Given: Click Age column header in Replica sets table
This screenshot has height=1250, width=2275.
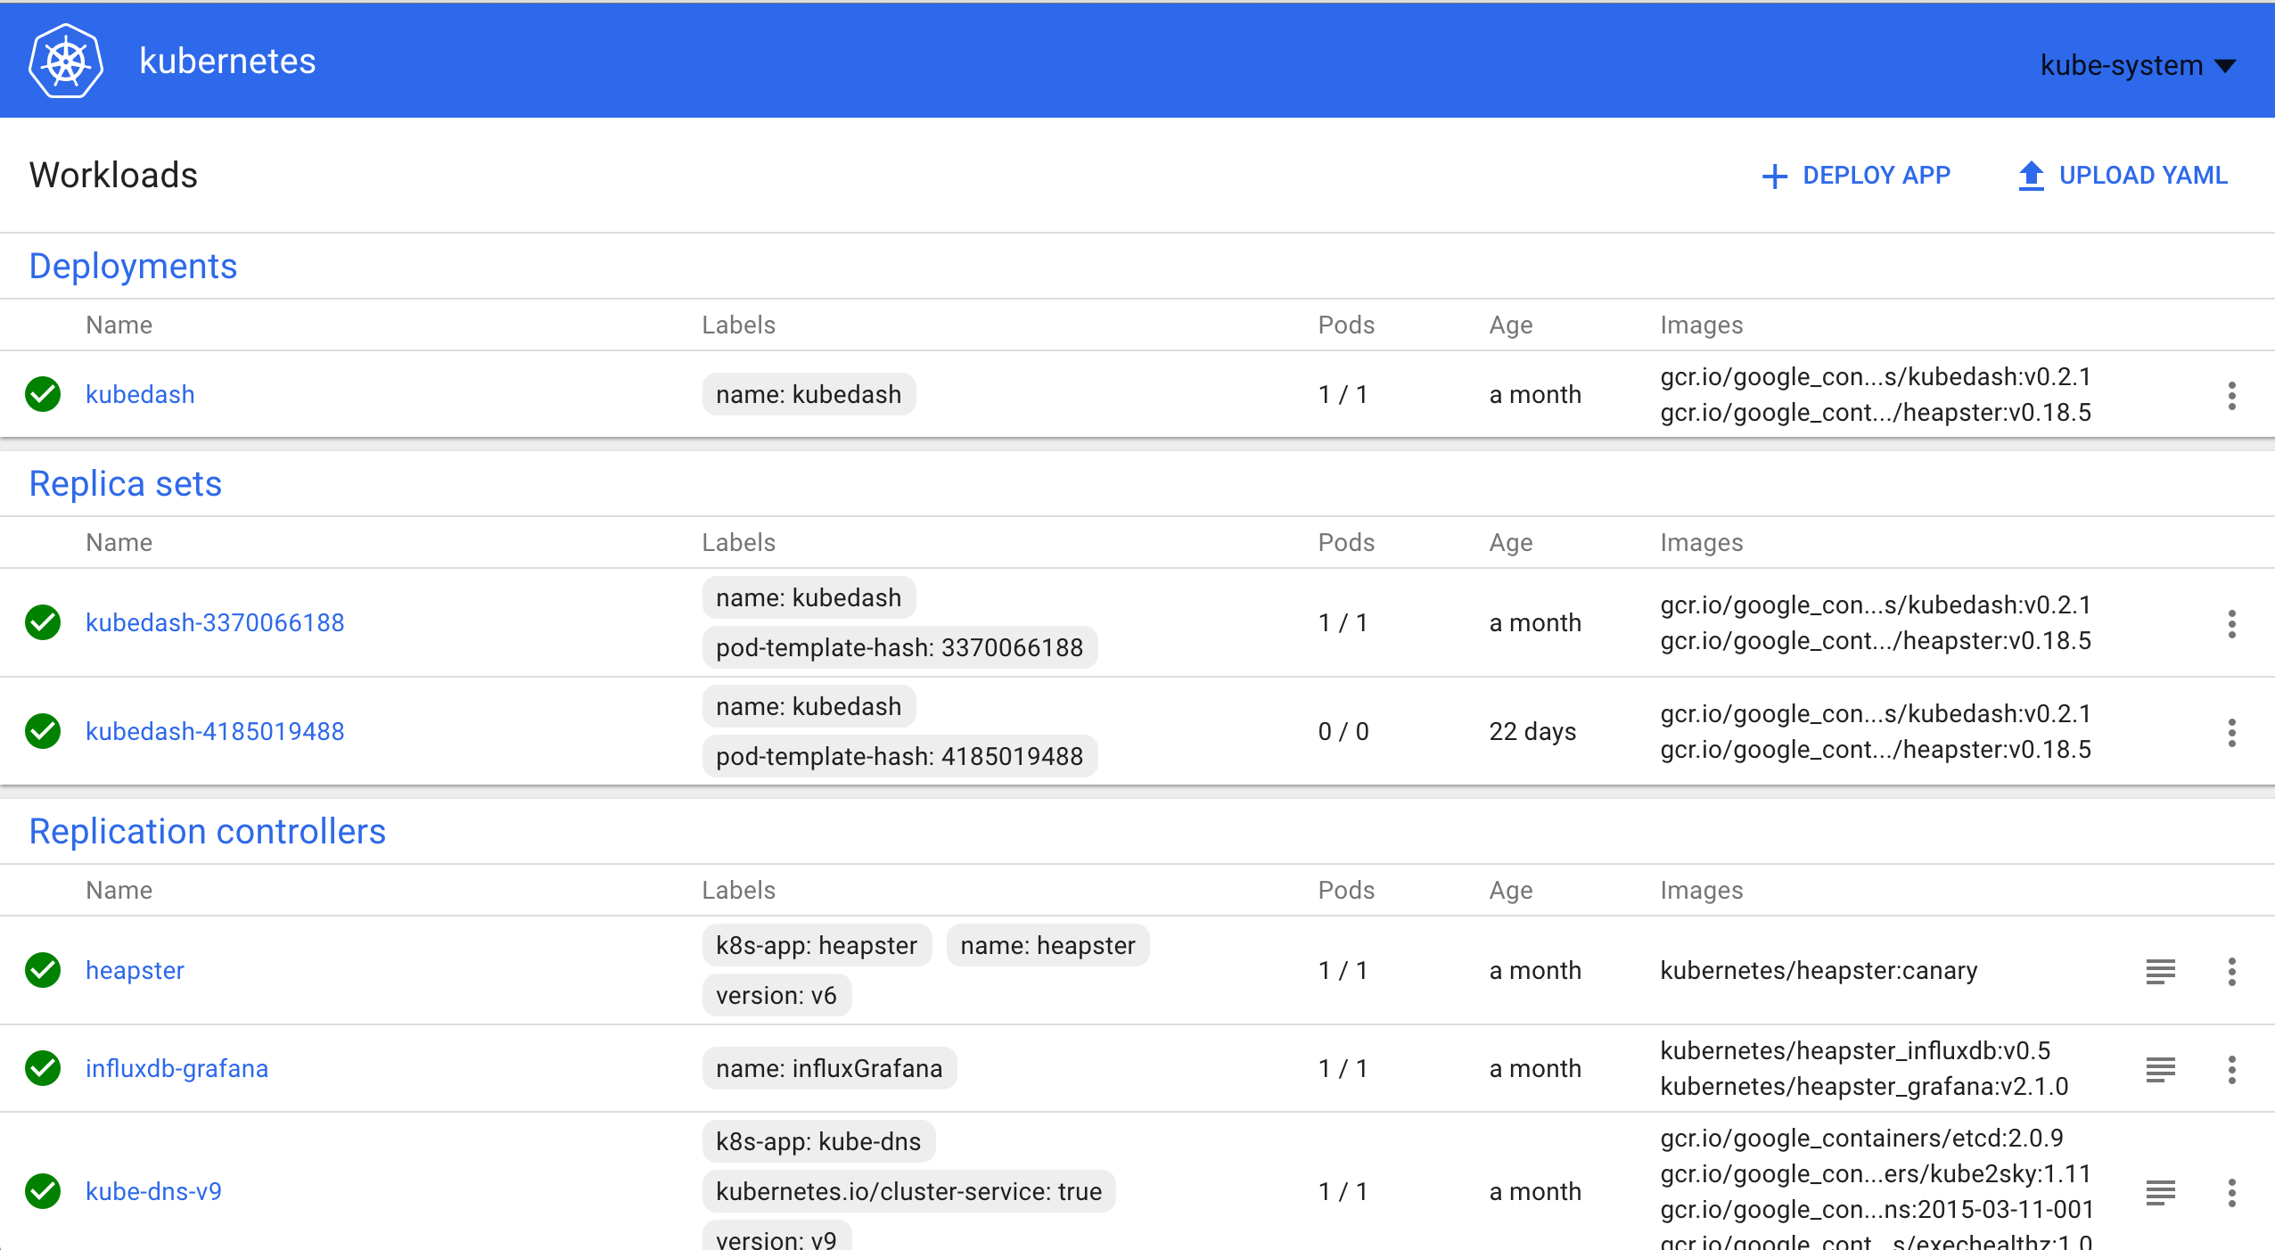Looking at the screenshot, I should [x=1511, y=542].
